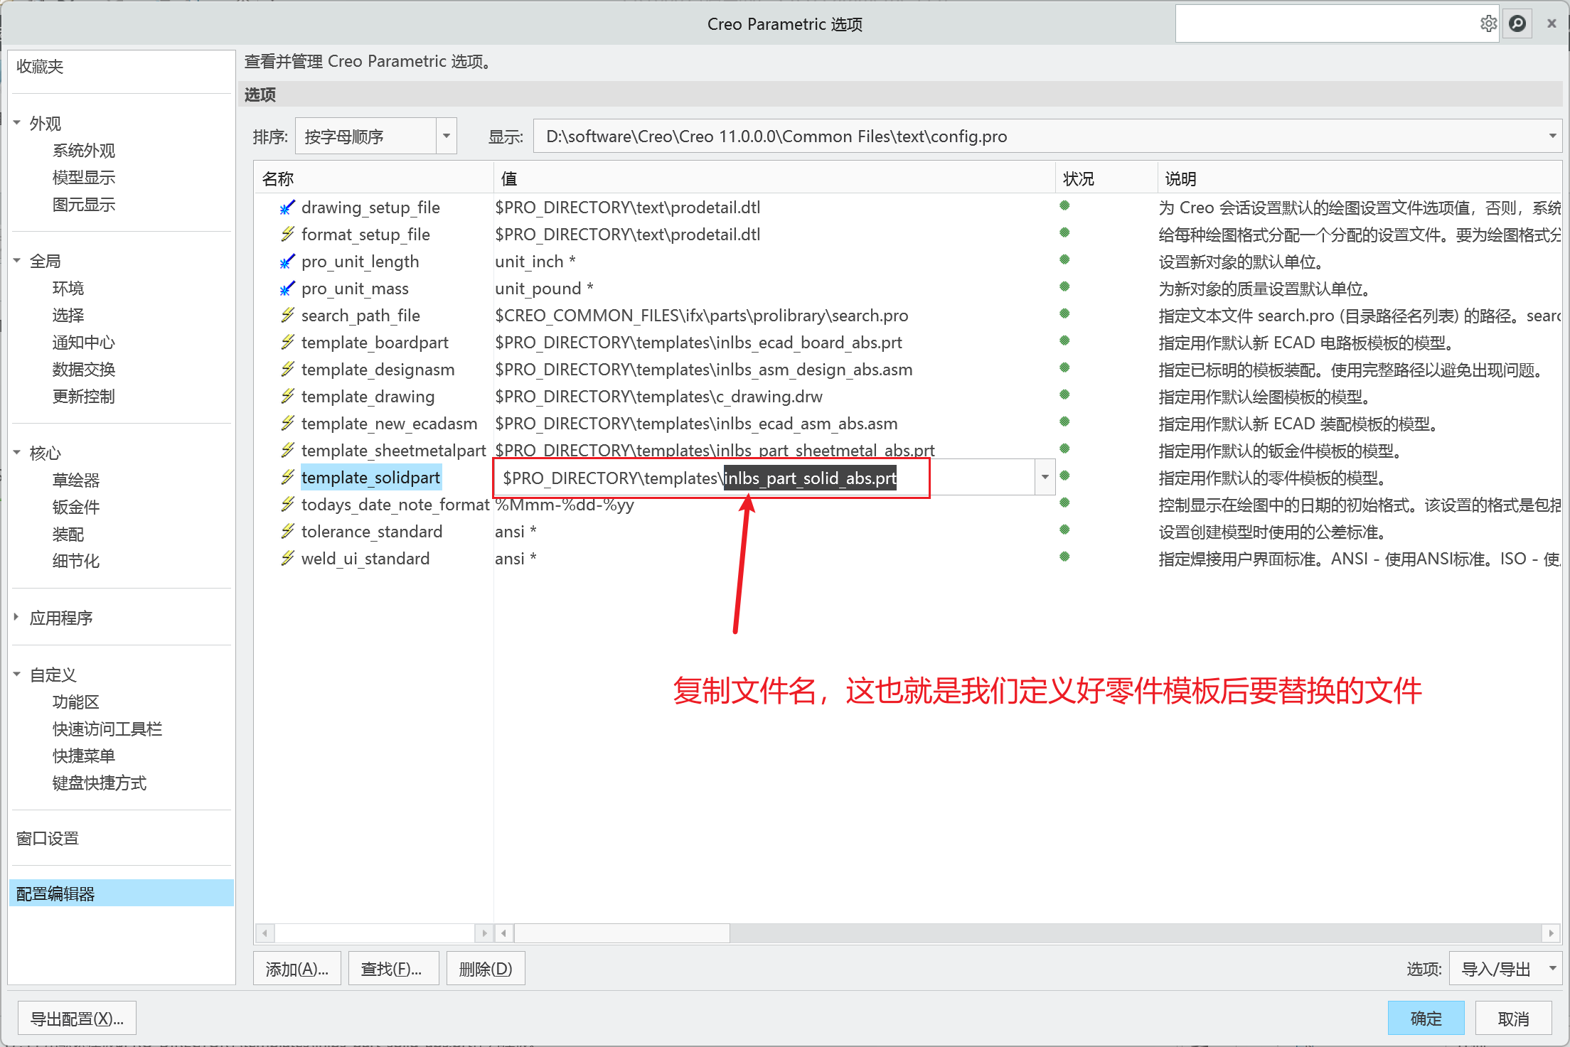
Task: Open 键盘快捷方式 settings page
Action: pos(100,783)
